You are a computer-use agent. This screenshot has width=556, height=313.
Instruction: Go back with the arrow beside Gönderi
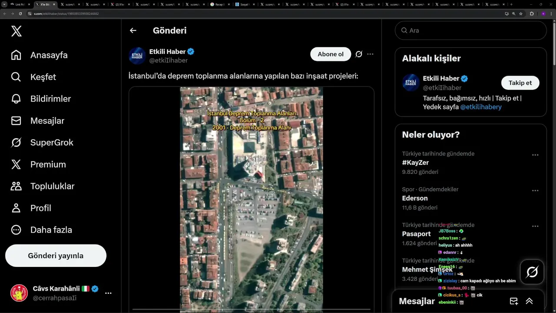(133, 30)
